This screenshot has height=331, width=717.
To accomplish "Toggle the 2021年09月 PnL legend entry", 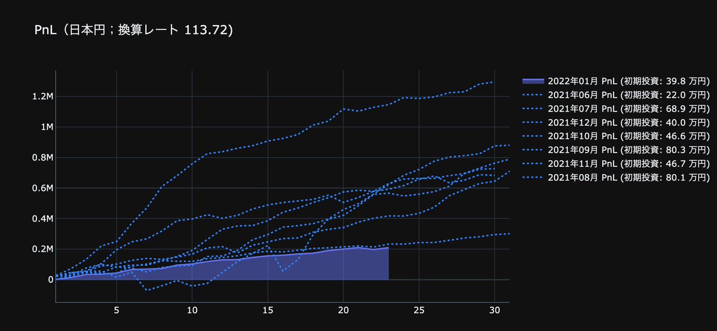I will coord(615,150).
